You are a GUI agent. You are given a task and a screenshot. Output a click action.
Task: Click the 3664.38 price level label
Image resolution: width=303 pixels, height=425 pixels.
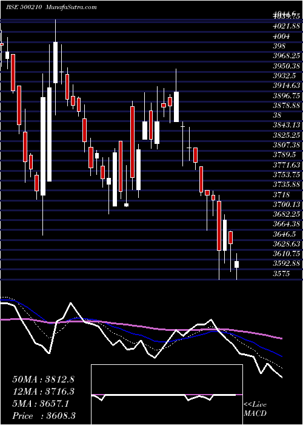287,224
